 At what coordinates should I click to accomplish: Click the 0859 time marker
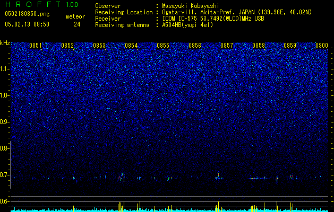point(290,46)
